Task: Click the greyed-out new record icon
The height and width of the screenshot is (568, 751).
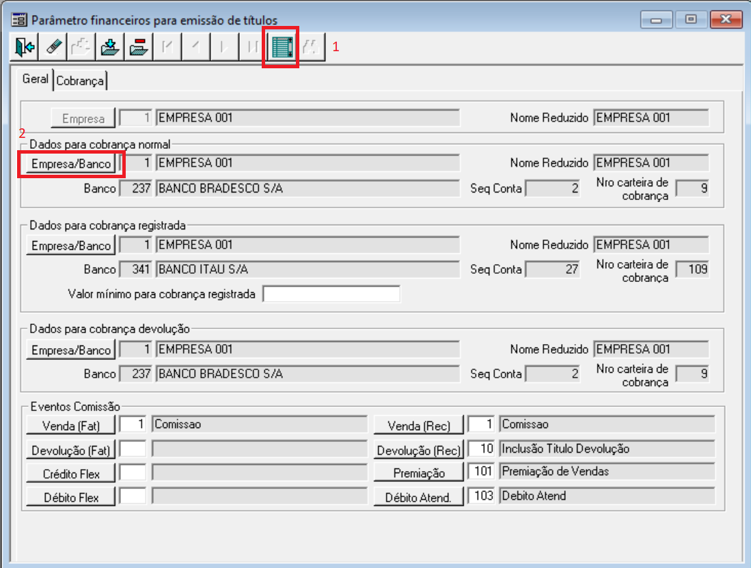Action: [x=81, y=47]
